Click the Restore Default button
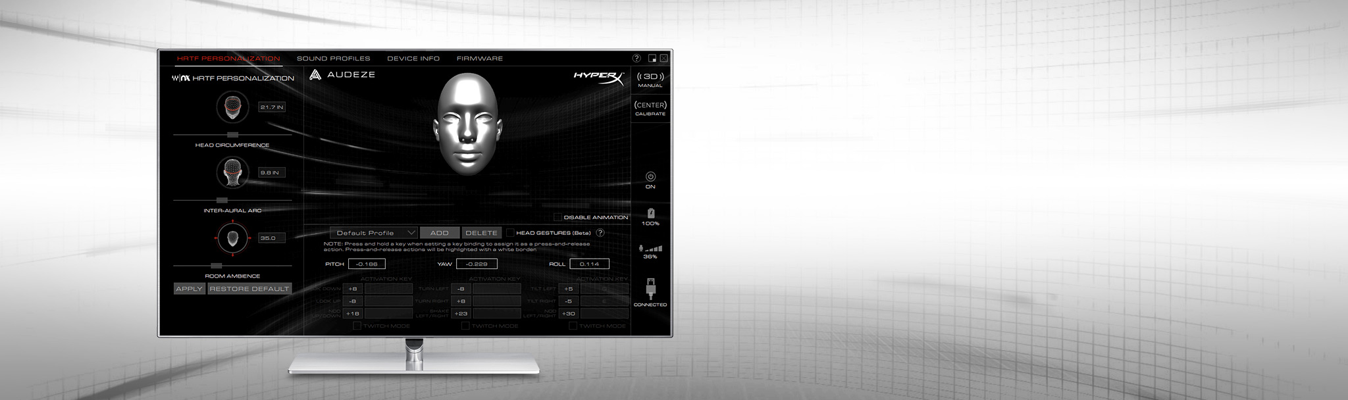Viewport: 1348px width, 400px height. (249, 289)
